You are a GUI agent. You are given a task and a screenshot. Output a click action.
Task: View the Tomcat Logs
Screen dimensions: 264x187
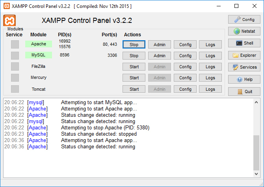pos(210,89)
